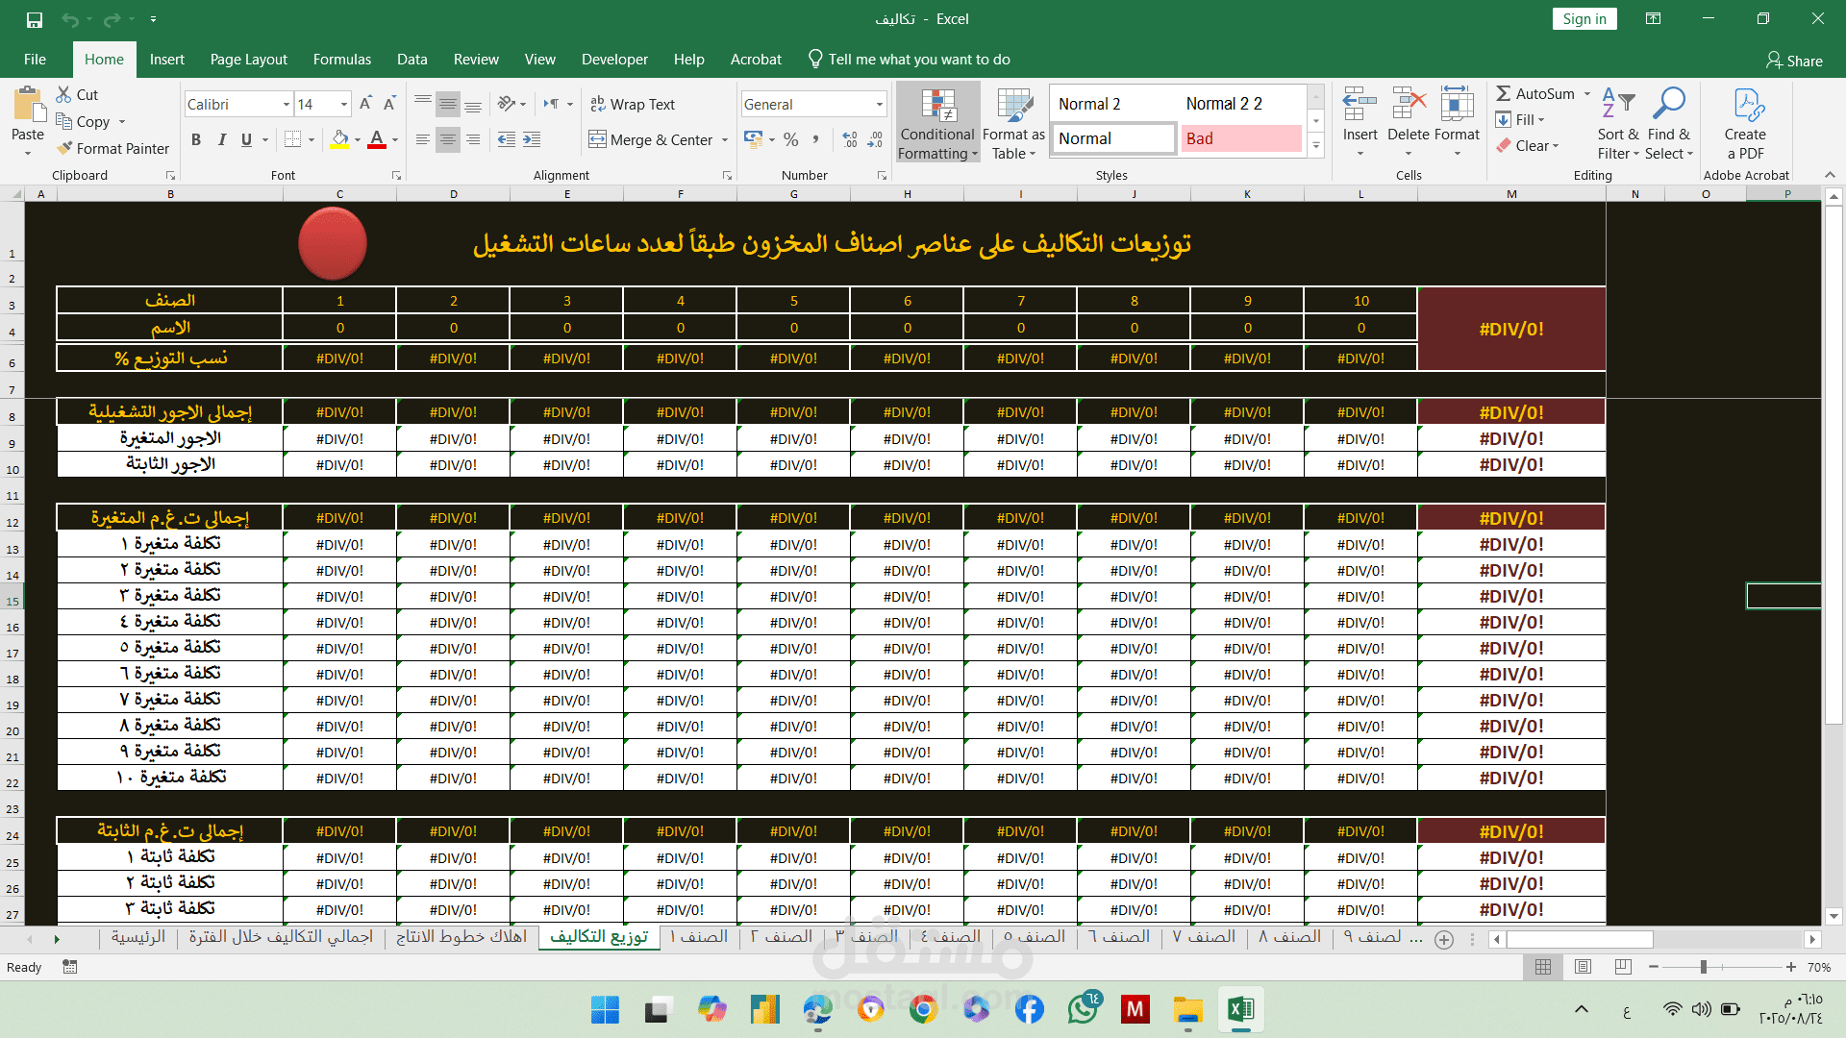Image resolution: width=1846 pixels, height=1038 pixels.
Task: Click the Conditional Formatting icon
Action: click(x=937, y=107)
